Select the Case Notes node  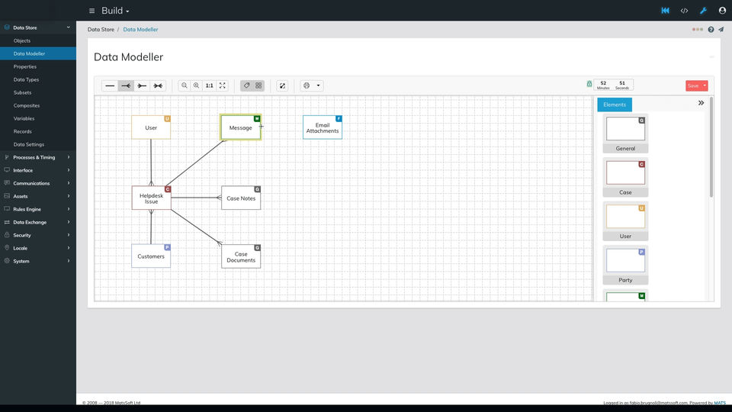pyautogui.click(x=241, y=198)
